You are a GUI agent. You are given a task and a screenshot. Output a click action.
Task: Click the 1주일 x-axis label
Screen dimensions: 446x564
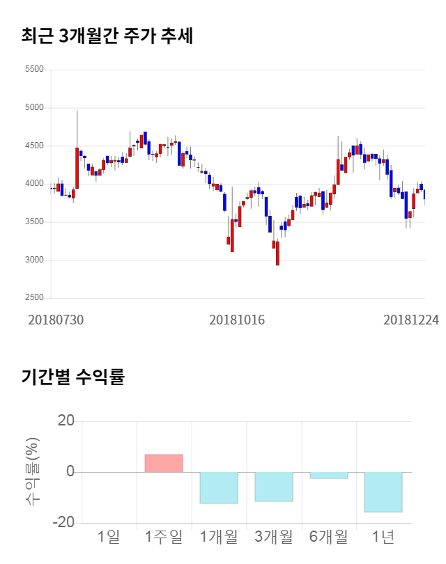tap(163, 537)
